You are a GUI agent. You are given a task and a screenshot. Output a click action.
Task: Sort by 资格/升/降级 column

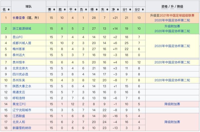point(172,7)
